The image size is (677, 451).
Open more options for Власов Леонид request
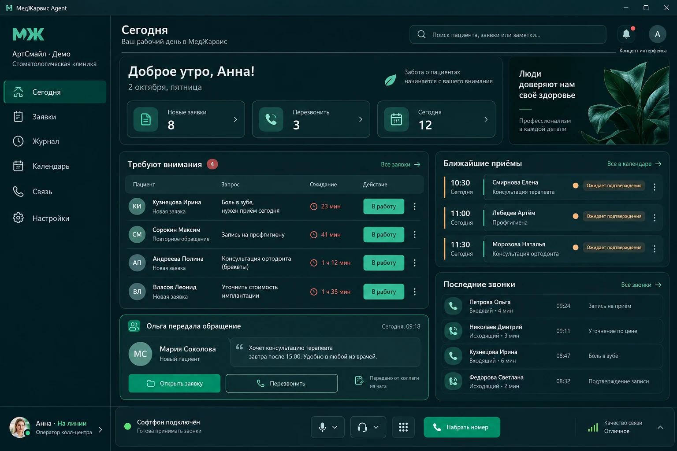(414, 292)
